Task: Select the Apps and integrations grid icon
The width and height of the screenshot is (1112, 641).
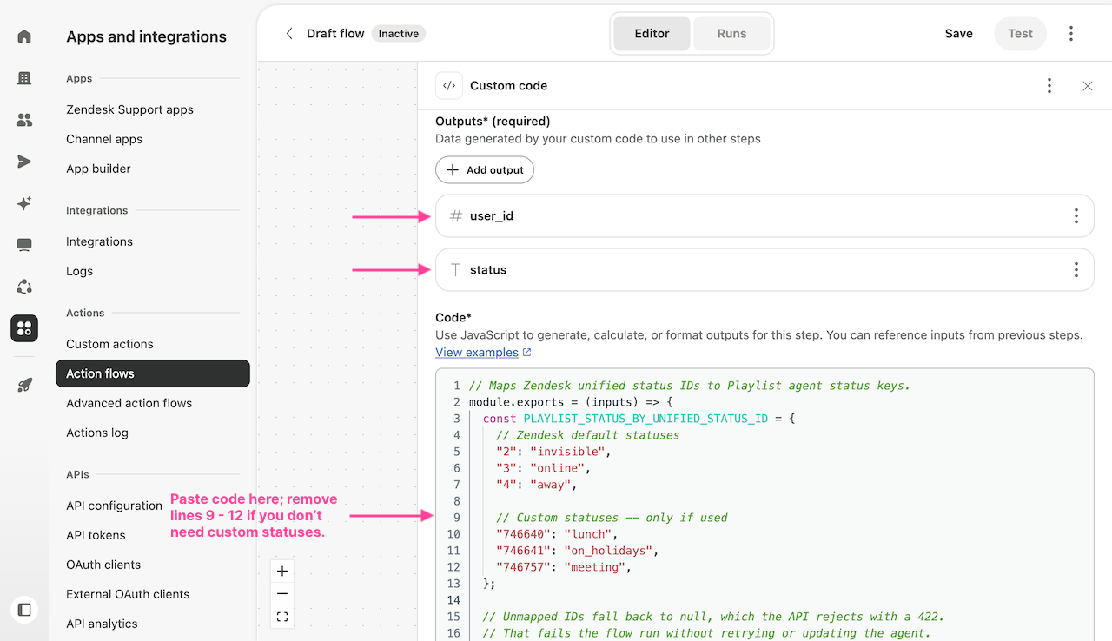Action: 24,328
